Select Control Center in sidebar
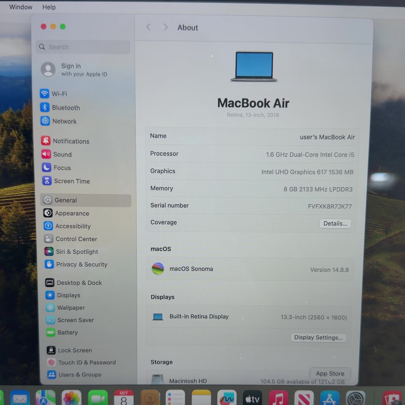405x405 pixels. pos(71,239)
